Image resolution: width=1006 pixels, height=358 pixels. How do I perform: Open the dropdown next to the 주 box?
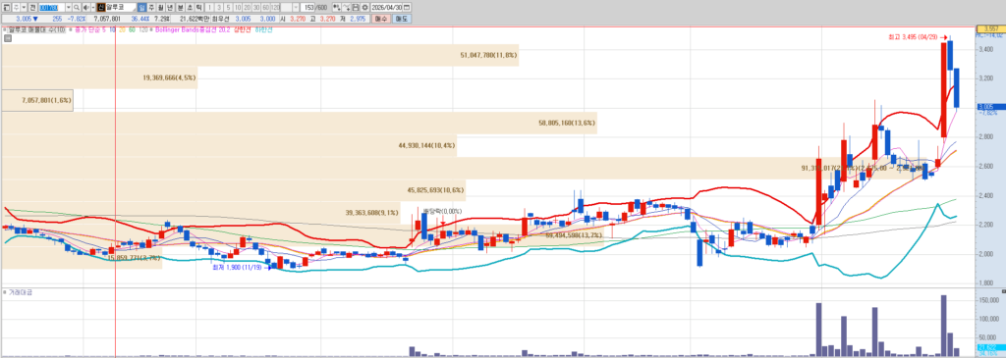pos(25,7)
